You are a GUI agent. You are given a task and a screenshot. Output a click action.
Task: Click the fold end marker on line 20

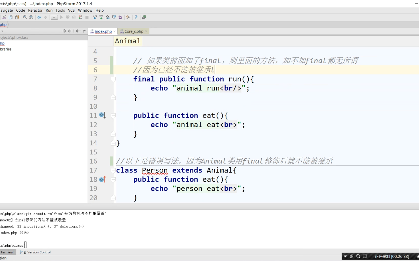(113, 198)
